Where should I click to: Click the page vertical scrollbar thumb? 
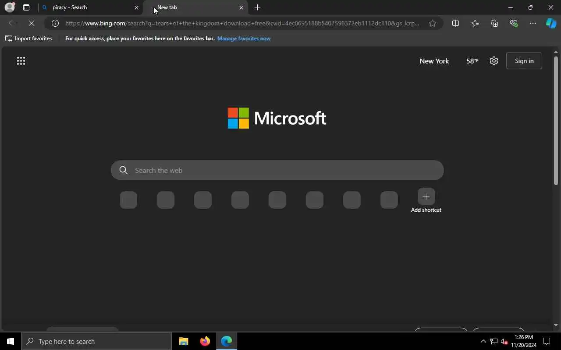(556, 120)
